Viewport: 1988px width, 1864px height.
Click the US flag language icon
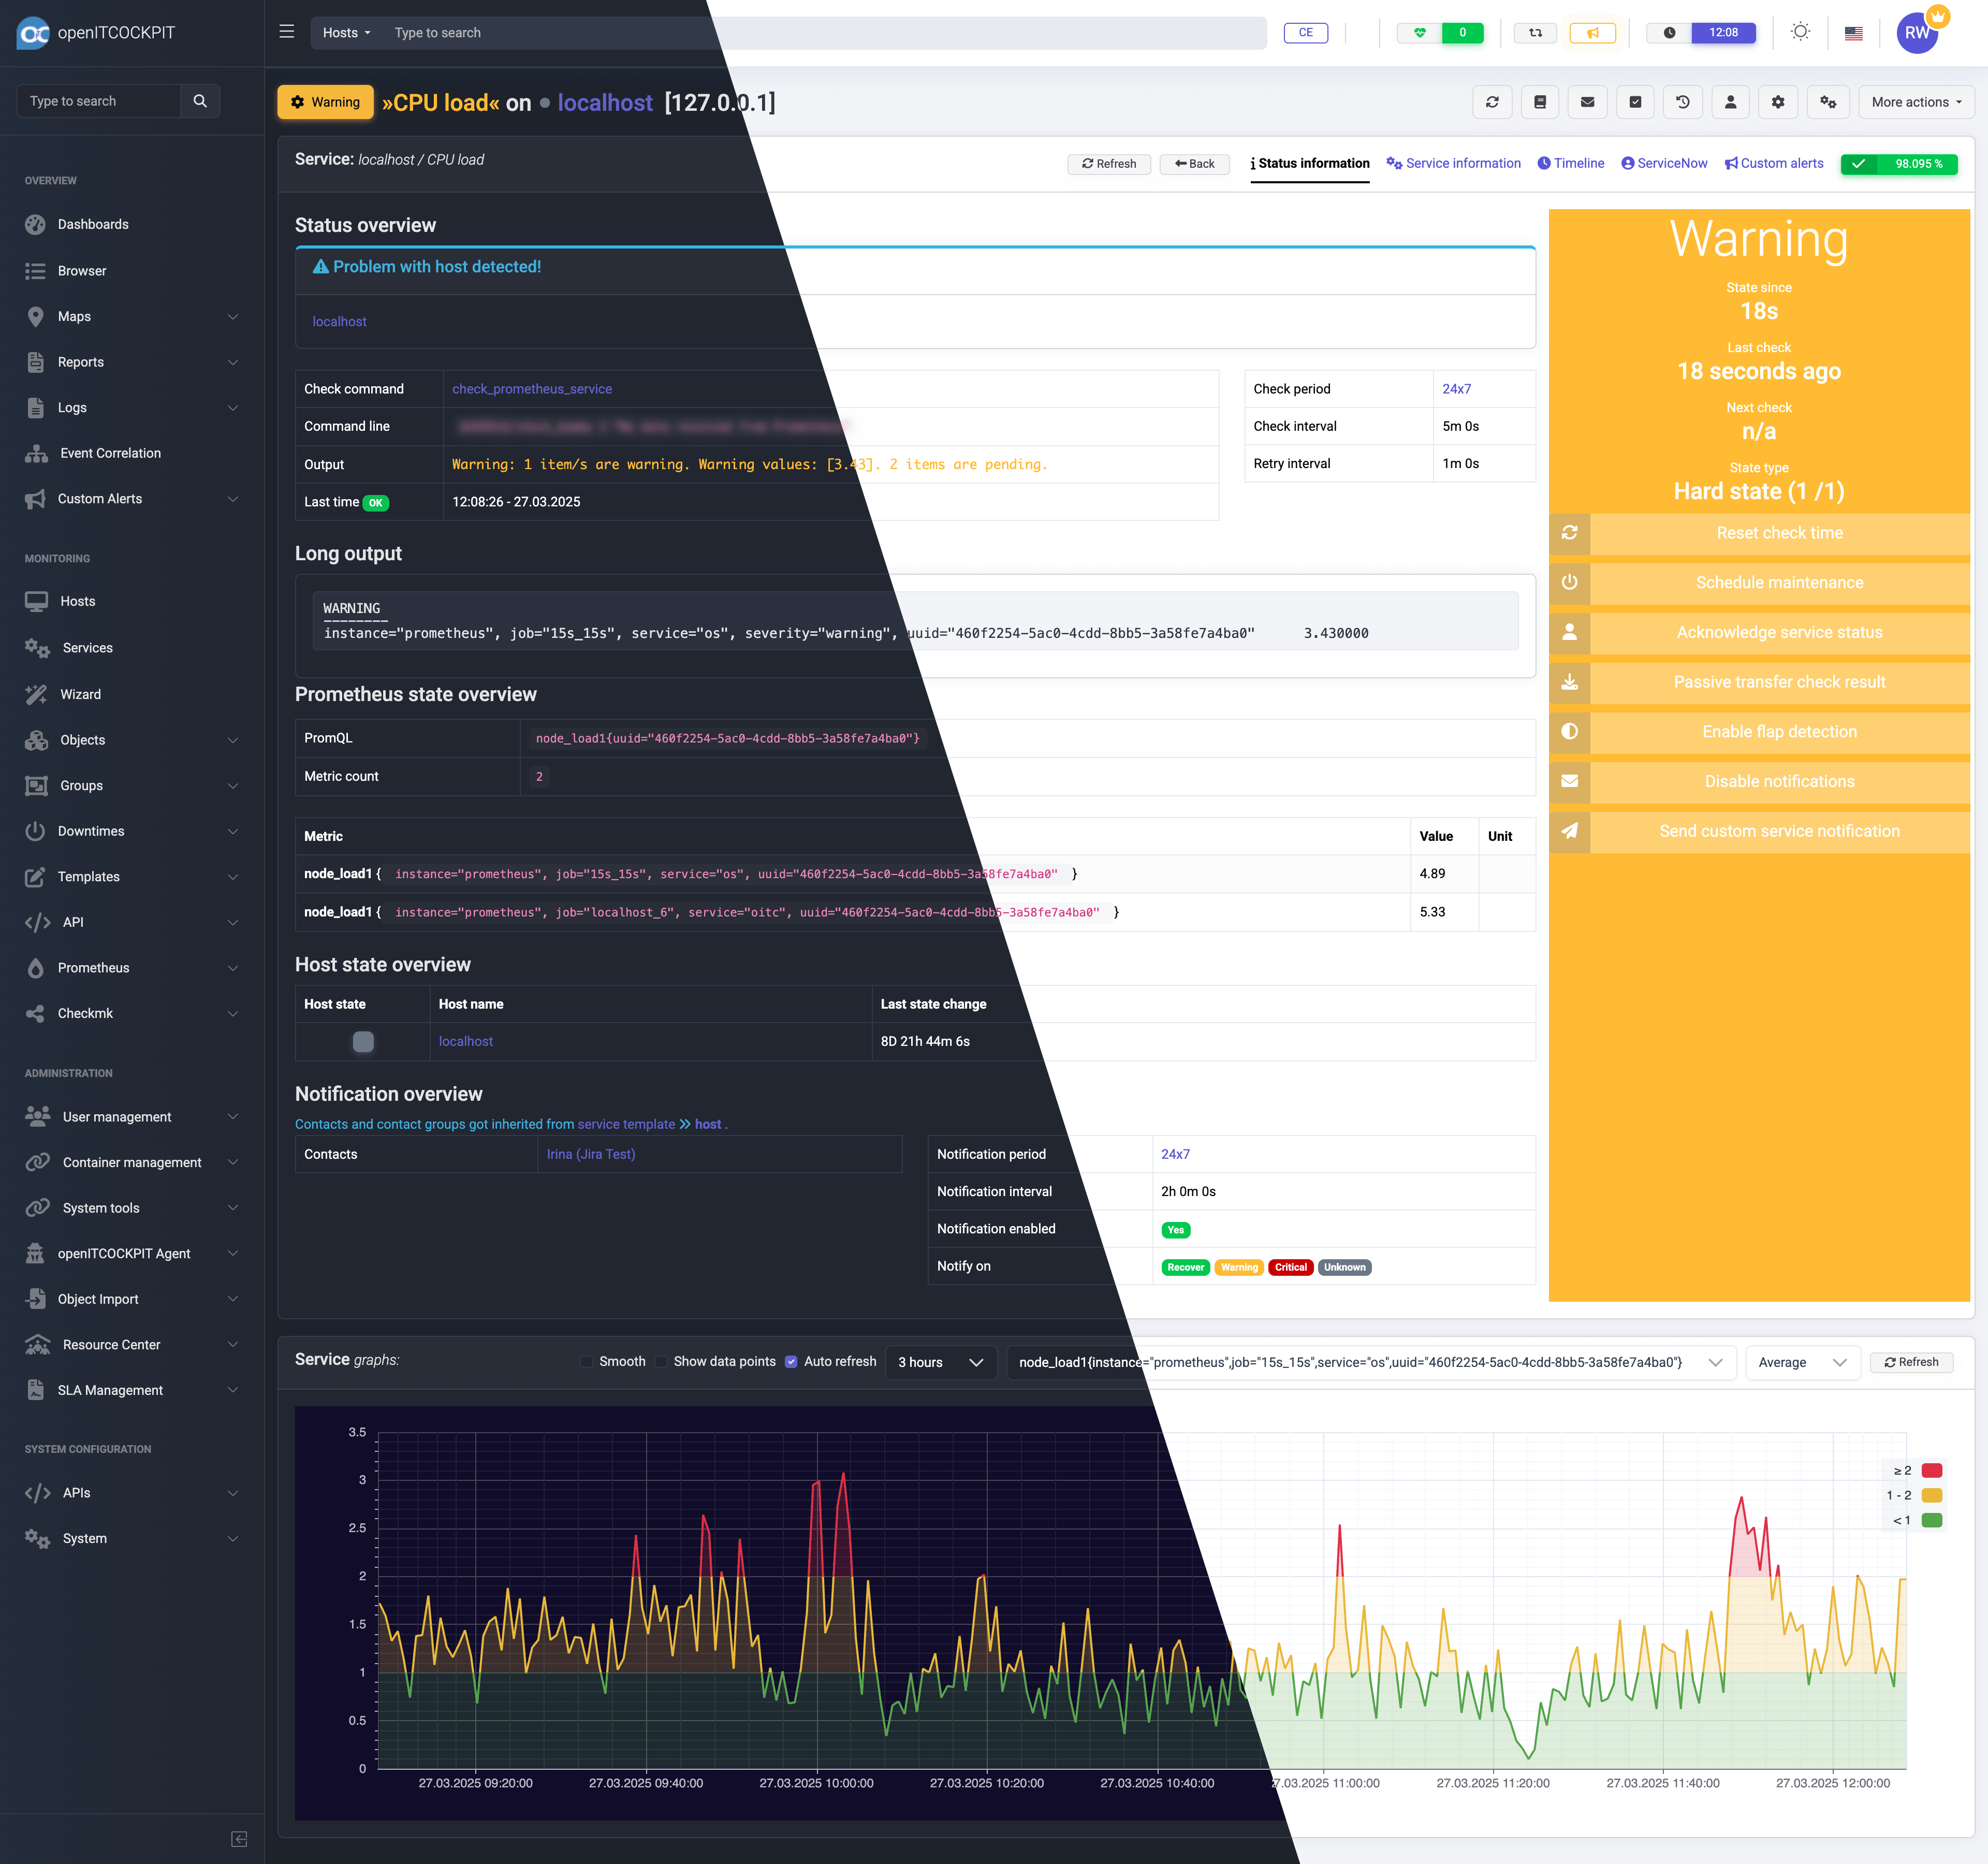[1853, 33]
